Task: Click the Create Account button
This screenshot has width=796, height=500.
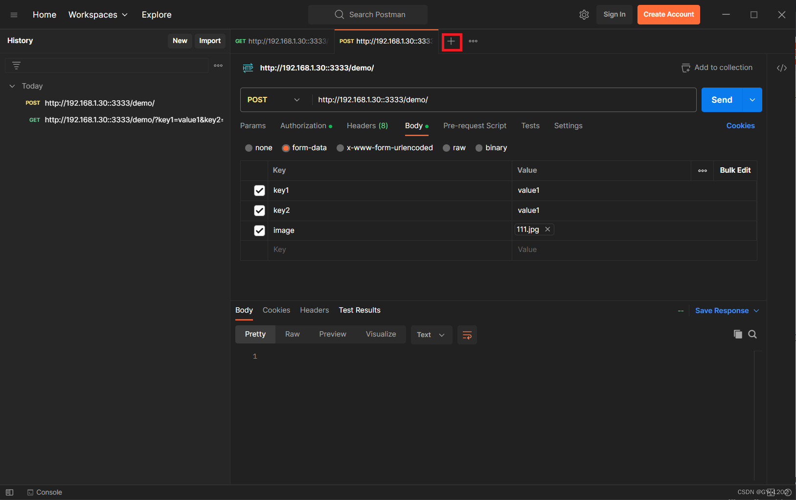Action: coord(669,15)
